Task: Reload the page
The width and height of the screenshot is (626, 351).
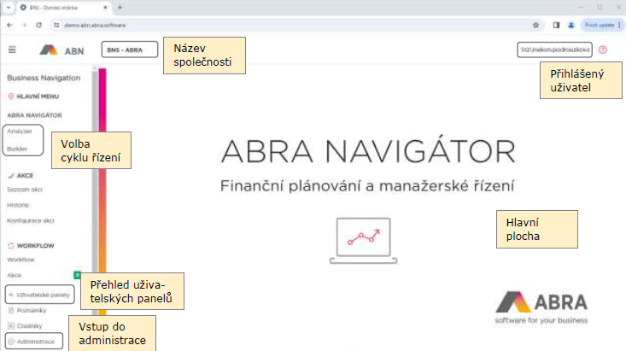Action: 38,25
